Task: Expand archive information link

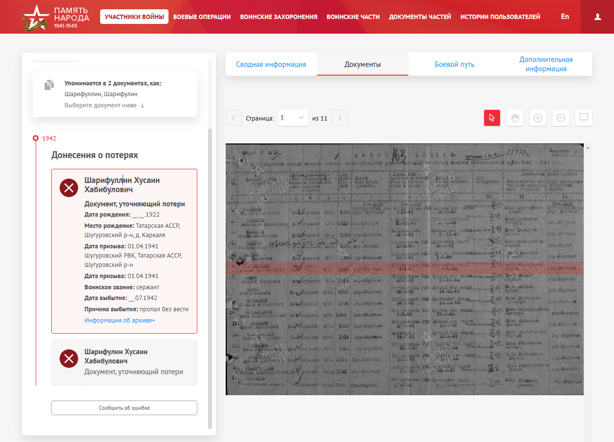Action: click(120, 321)
